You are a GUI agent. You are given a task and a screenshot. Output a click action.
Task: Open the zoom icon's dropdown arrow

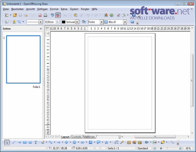128,15
